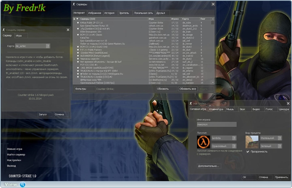The width and height of the screenshot is (292, 188).
Task: Close the Серверы window with X
Action: pos(213,4)
